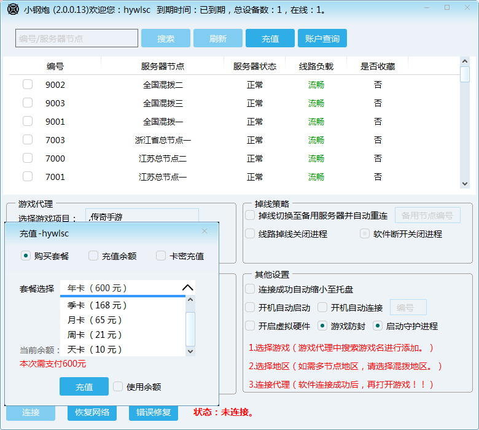Viewport: 479px width, 430px height.
Task: Enable 线路掉线关闭进程 checkbox
Action: coord(250,233)
